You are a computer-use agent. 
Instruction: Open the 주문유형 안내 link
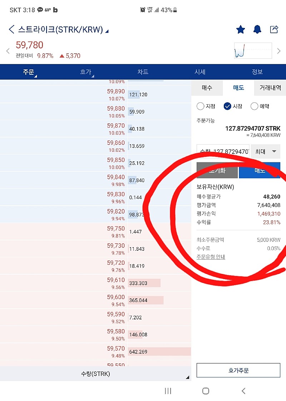tap(211, 257)
